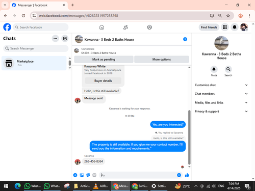Click install app icon in address bar
This screenshot has height=191, width=255.
[212, 16]
